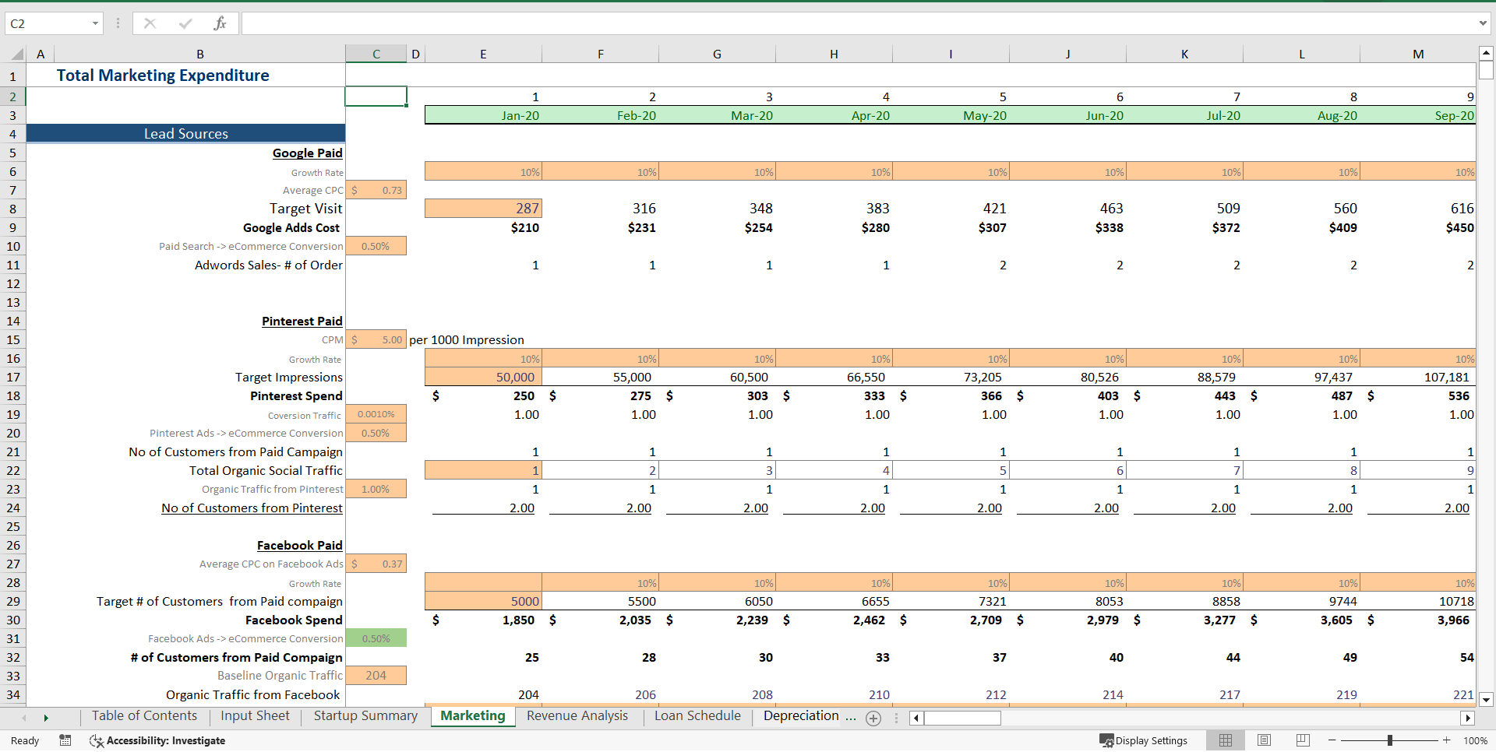Click the horizontal scrollbar thumb
The height and width of the screenshot is (752, 1496).
tap(962, 718)
